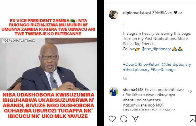This screenshot has width=196, height=126.
Task: Open the #DoorOfKnowReturn hashtag
Action: click(x=142, y=64)
